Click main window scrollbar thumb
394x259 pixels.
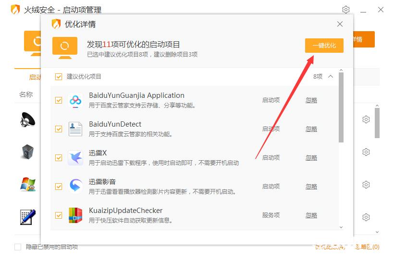pyautogui.click(x=377, y=123)
